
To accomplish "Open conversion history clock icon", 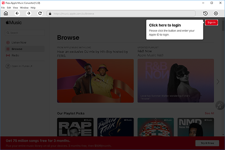I will point(205,13).
